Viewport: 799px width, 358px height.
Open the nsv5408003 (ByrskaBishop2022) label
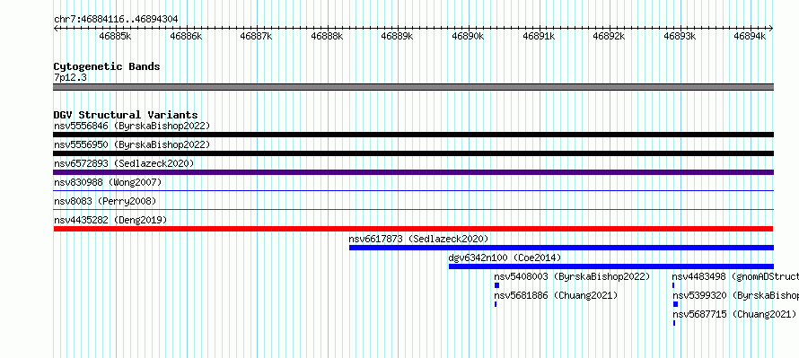[x=572, y=276]
